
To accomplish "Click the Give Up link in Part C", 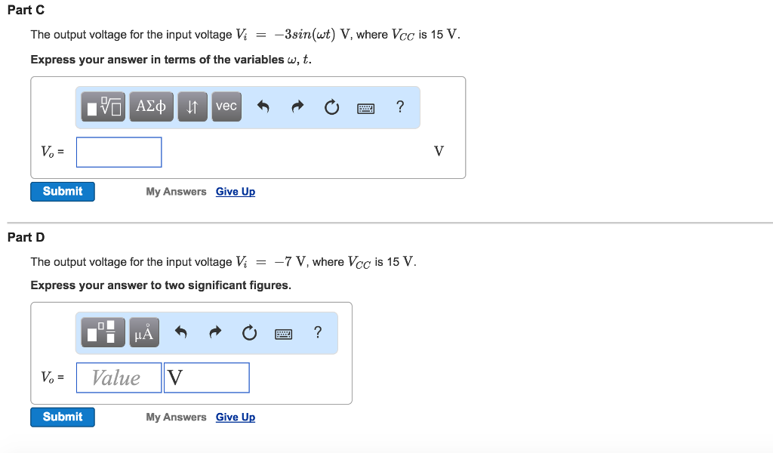I will coord(235,191).
